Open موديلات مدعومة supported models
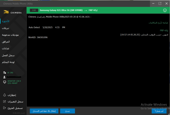Screen dimensions: 170x115 pos(10,35)
